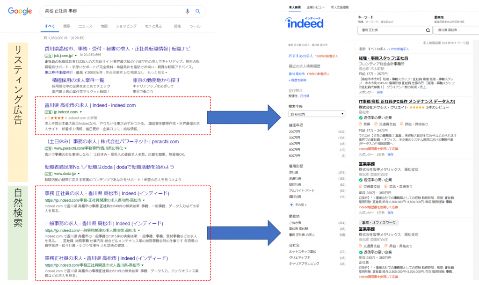479x285 pixels.
Task: Click 保存 next to 3日前
Action: pyautogui.click(x=391, y=155)
